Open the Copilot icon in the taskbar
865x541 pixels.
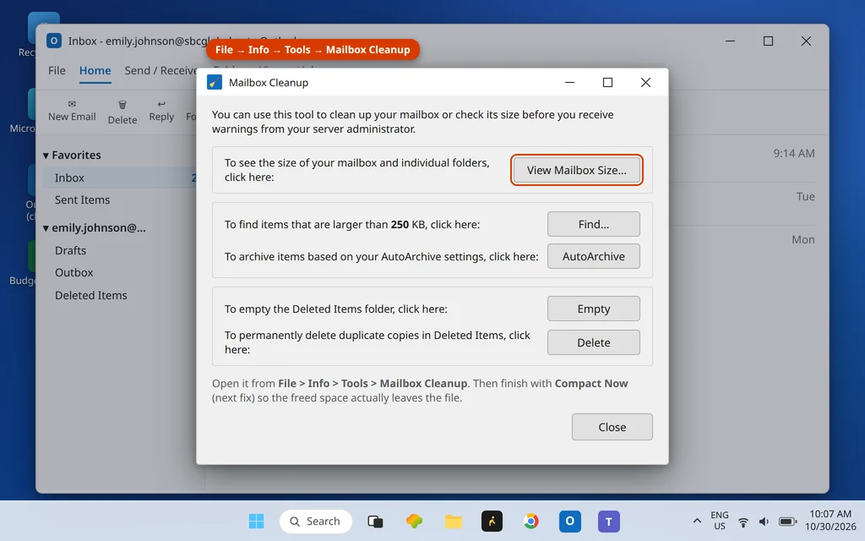pyautogui.click(x=414, y=521)
